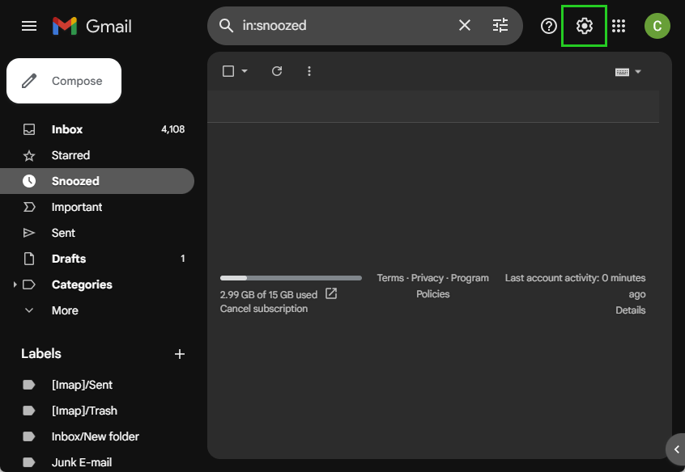Expand More in the sidebar

point(30,310)
